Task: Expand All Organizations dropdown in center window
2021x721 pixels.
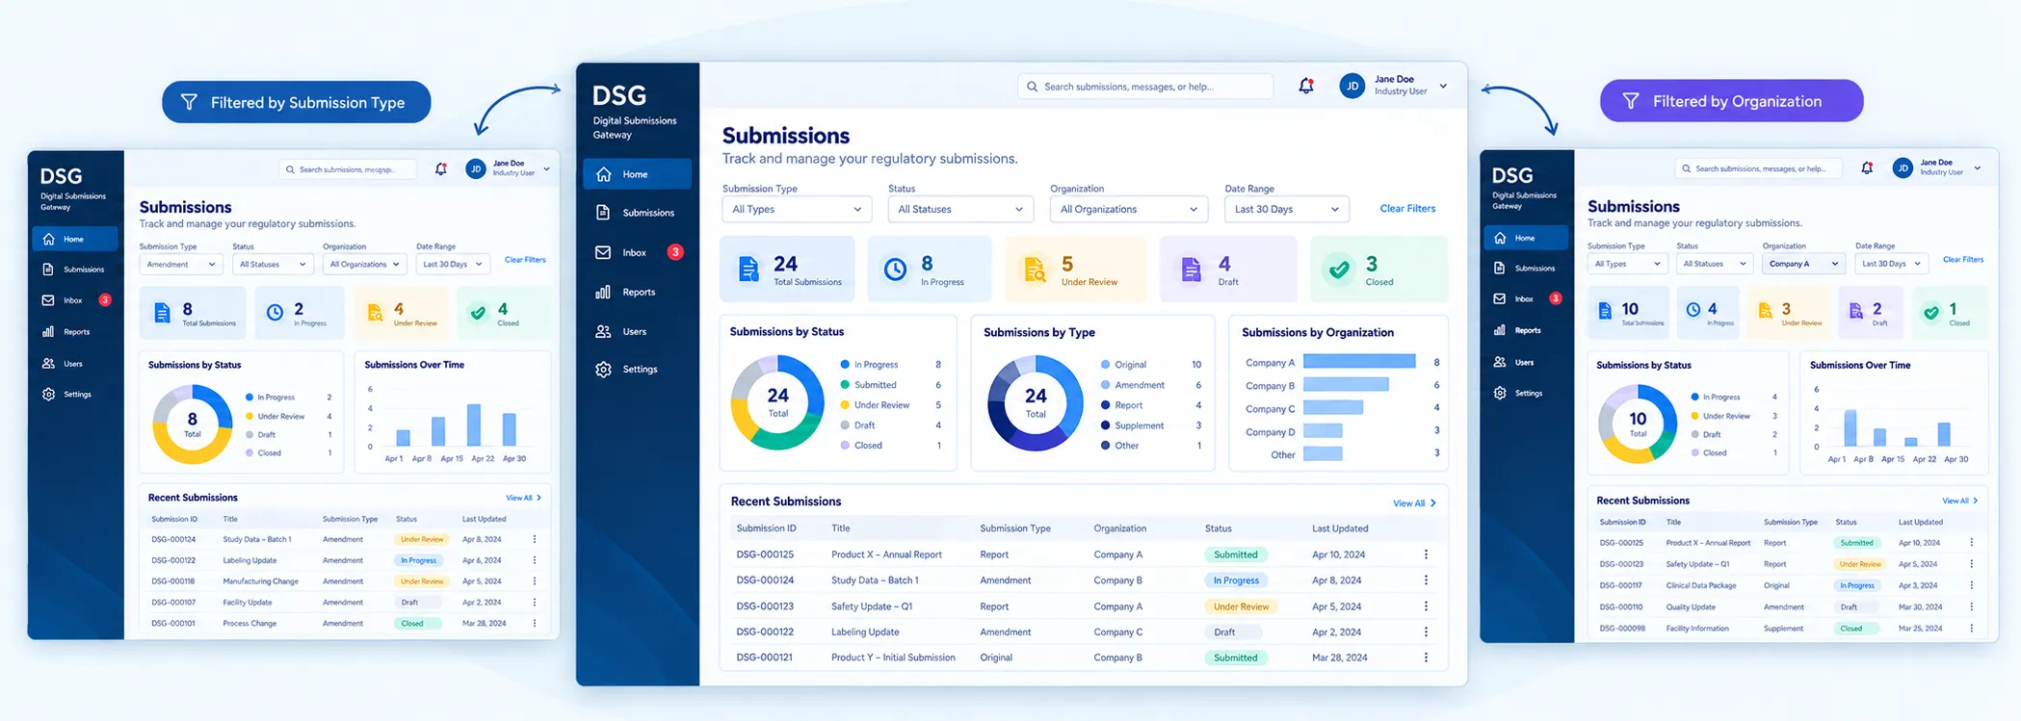Action: (x=1129, y=209)
